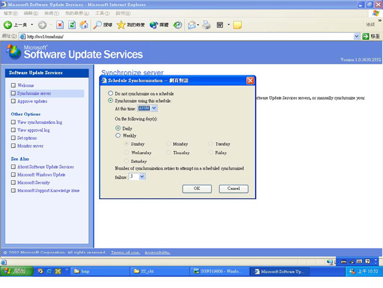Click the Forward arrow toolbar icon
This screenshot has width=383, height=288.
pyautogui.click(x=42, y=25)
